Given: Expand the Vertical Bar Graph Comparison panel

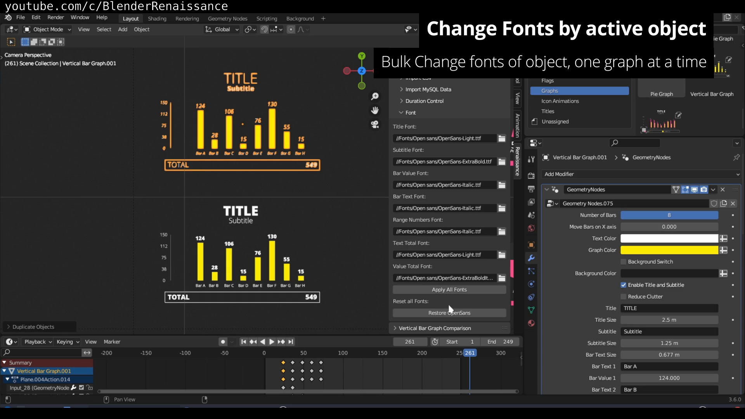Looking at the screenshot, I should pyautogui.click(x=395, y=328).
